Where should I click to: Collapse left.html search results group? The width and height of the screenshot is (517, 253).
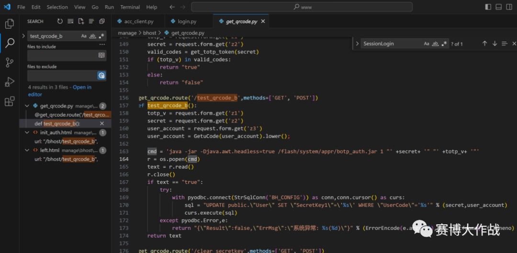pos(28,150)
